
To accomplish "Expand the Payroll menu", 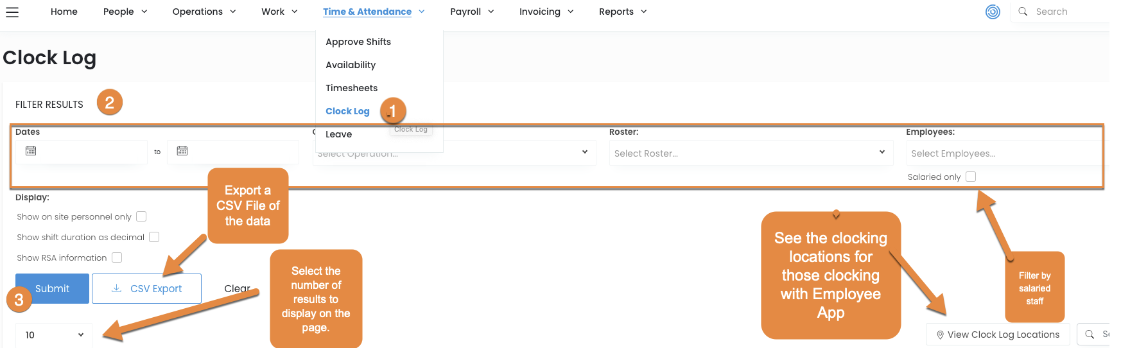I will (x=472, y=12).
